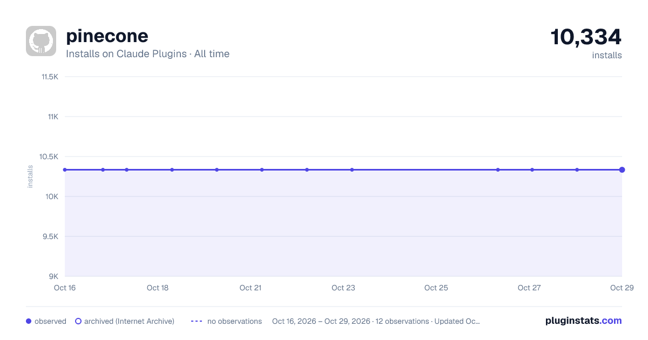Select the data point above the Oct 27 label

click(532, 169)
